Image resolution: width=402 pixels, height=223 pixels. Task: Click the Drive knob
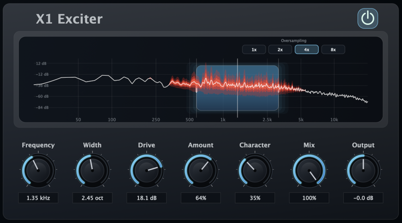click(x=147, y=170)
